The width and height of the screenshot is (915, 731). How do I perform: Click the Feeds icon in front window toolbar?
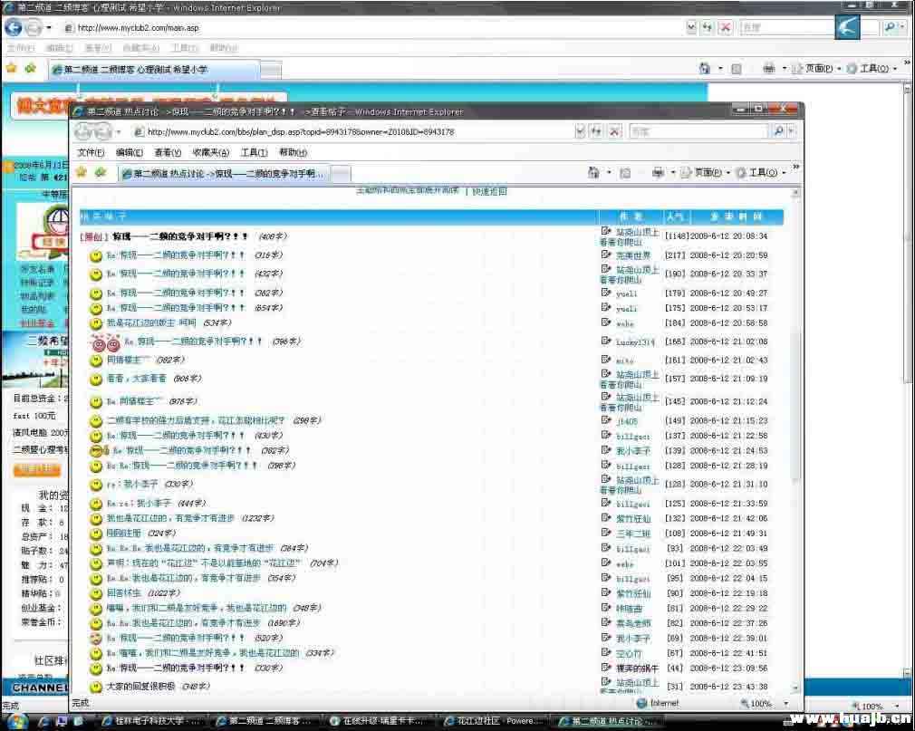[624, 172]
